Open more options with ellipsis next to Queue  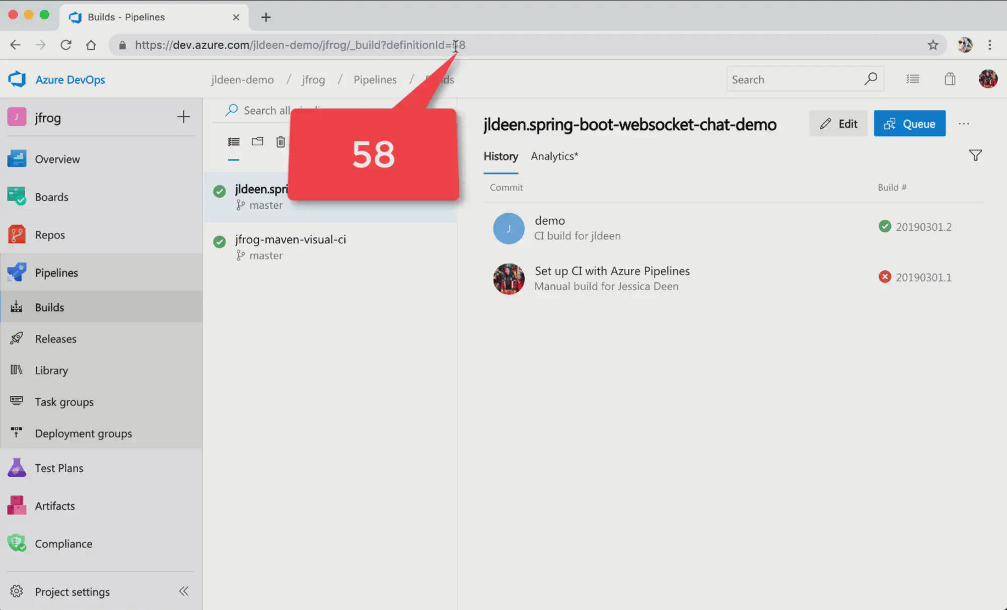coord(964,123)
